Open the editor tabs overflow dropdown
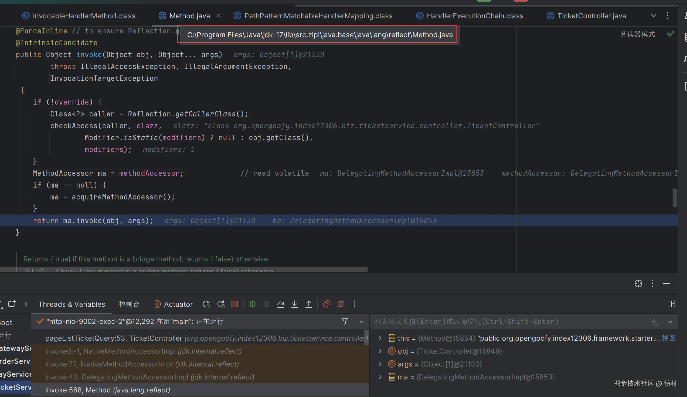 click(x=654, y=16)
